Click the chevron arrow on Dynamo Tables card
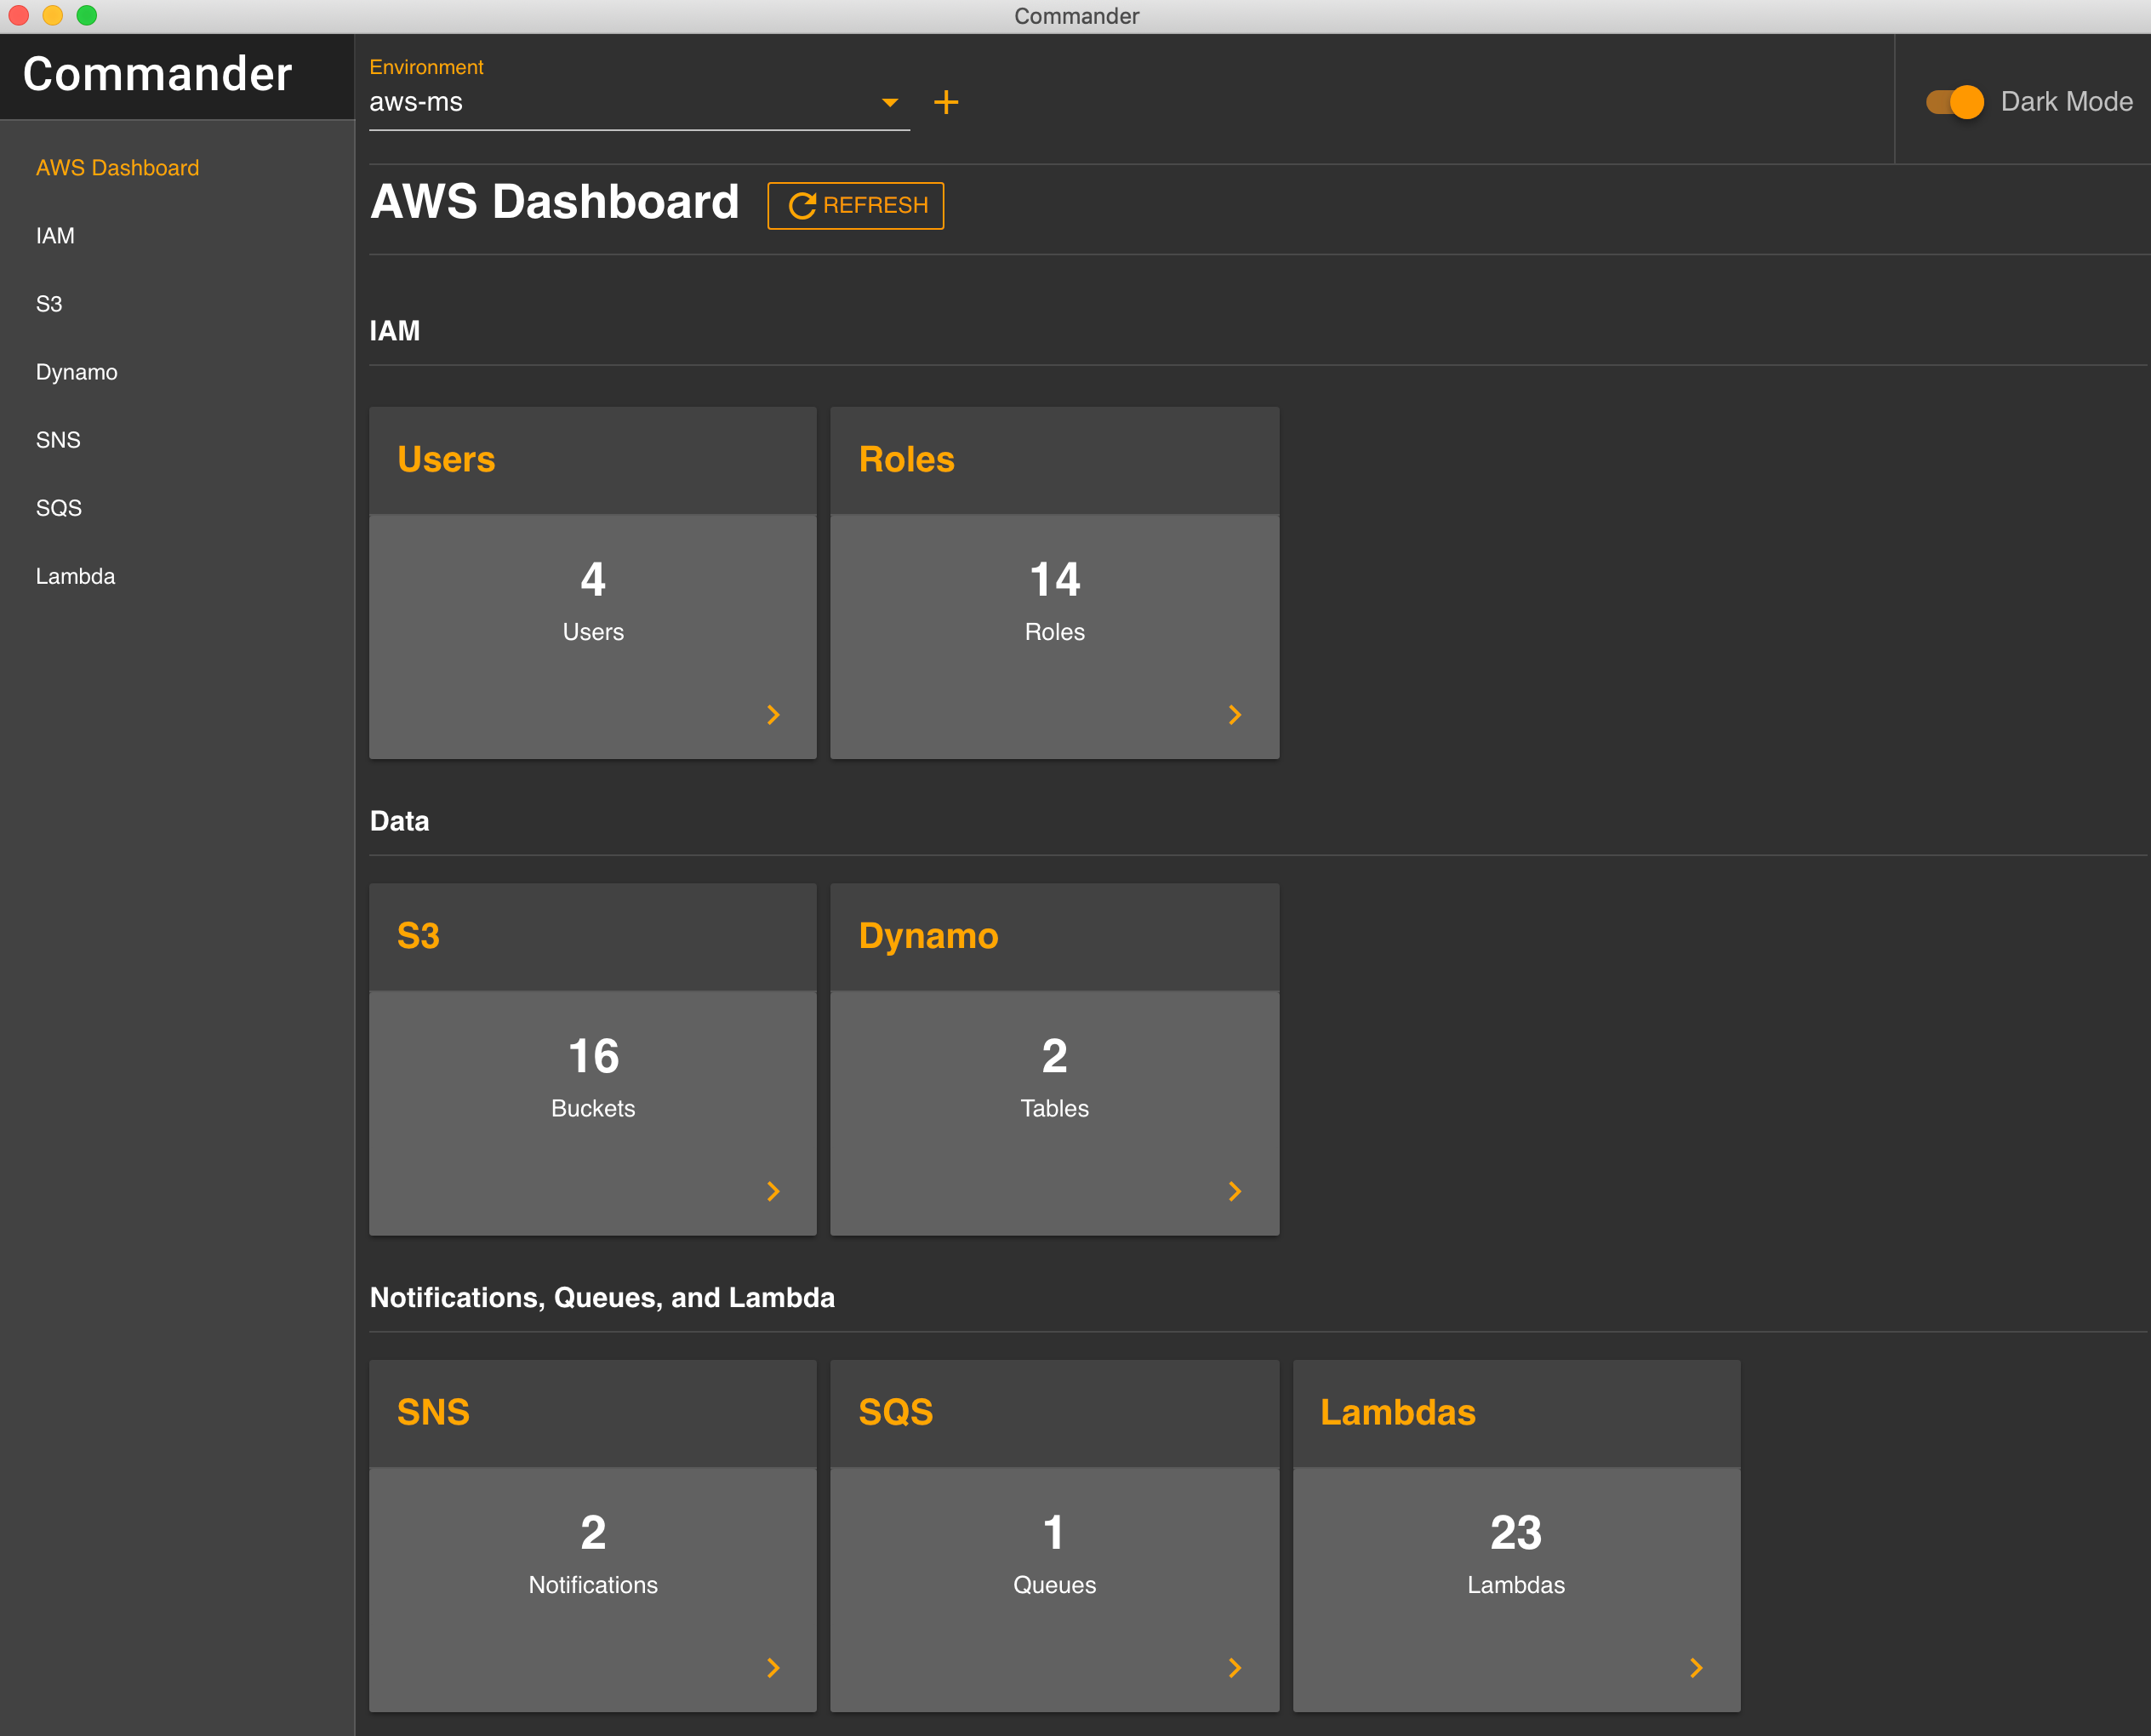Image resolution: width=2151 pixels, height=1736 pixels. pyautogui.click(x=1235, y=1191)
